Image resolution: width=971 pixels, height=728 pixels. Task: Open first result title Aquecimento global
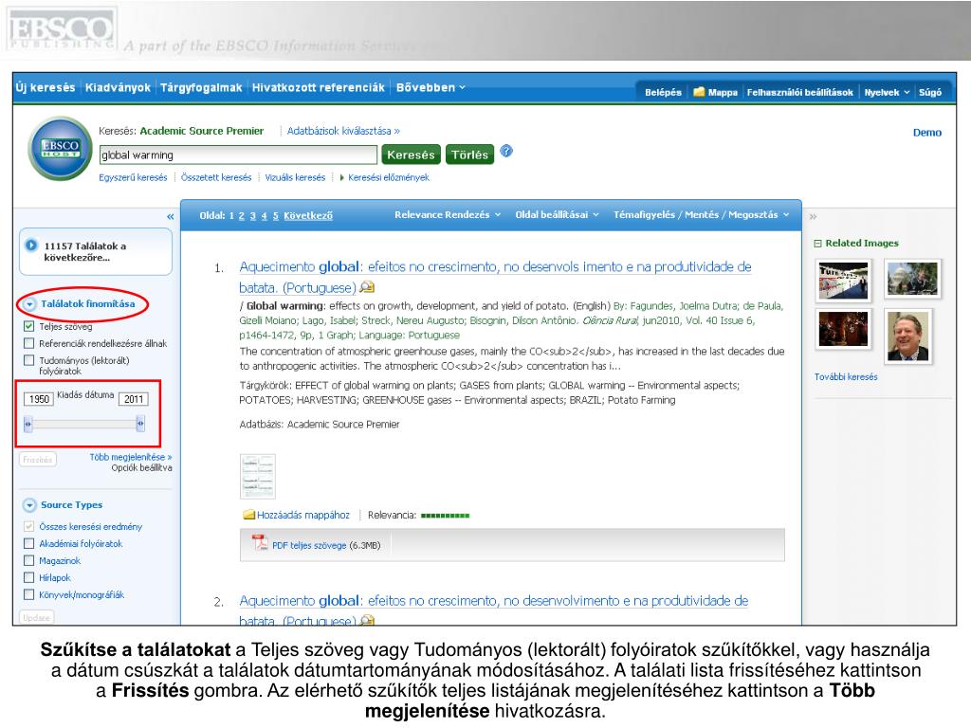tap(495, 277)
